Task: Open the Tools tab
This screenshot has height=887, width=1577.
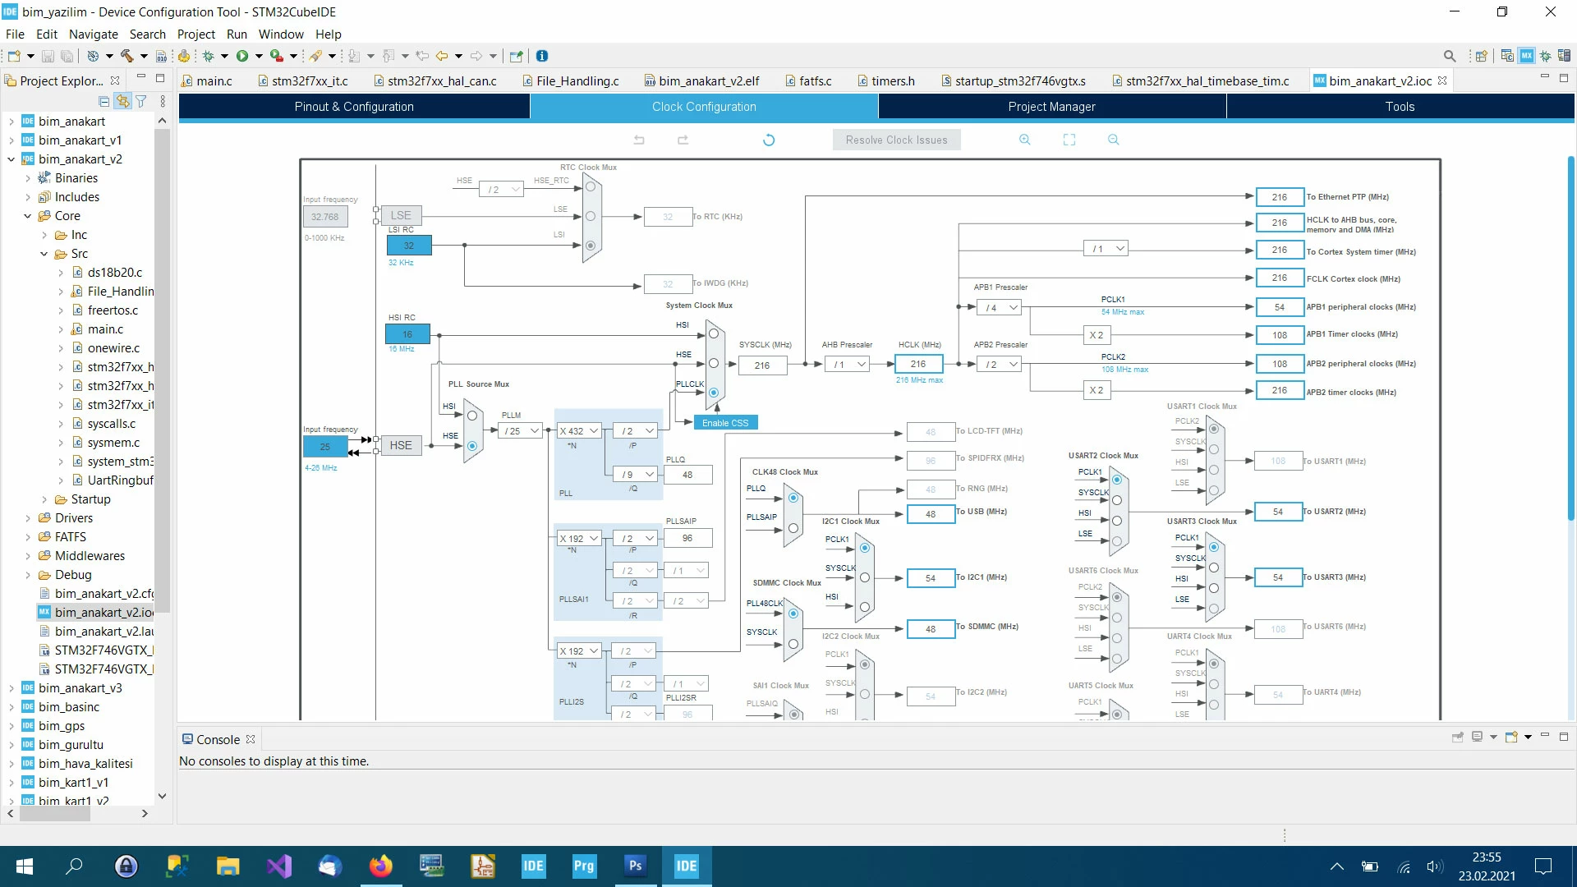Action: 1400,107
